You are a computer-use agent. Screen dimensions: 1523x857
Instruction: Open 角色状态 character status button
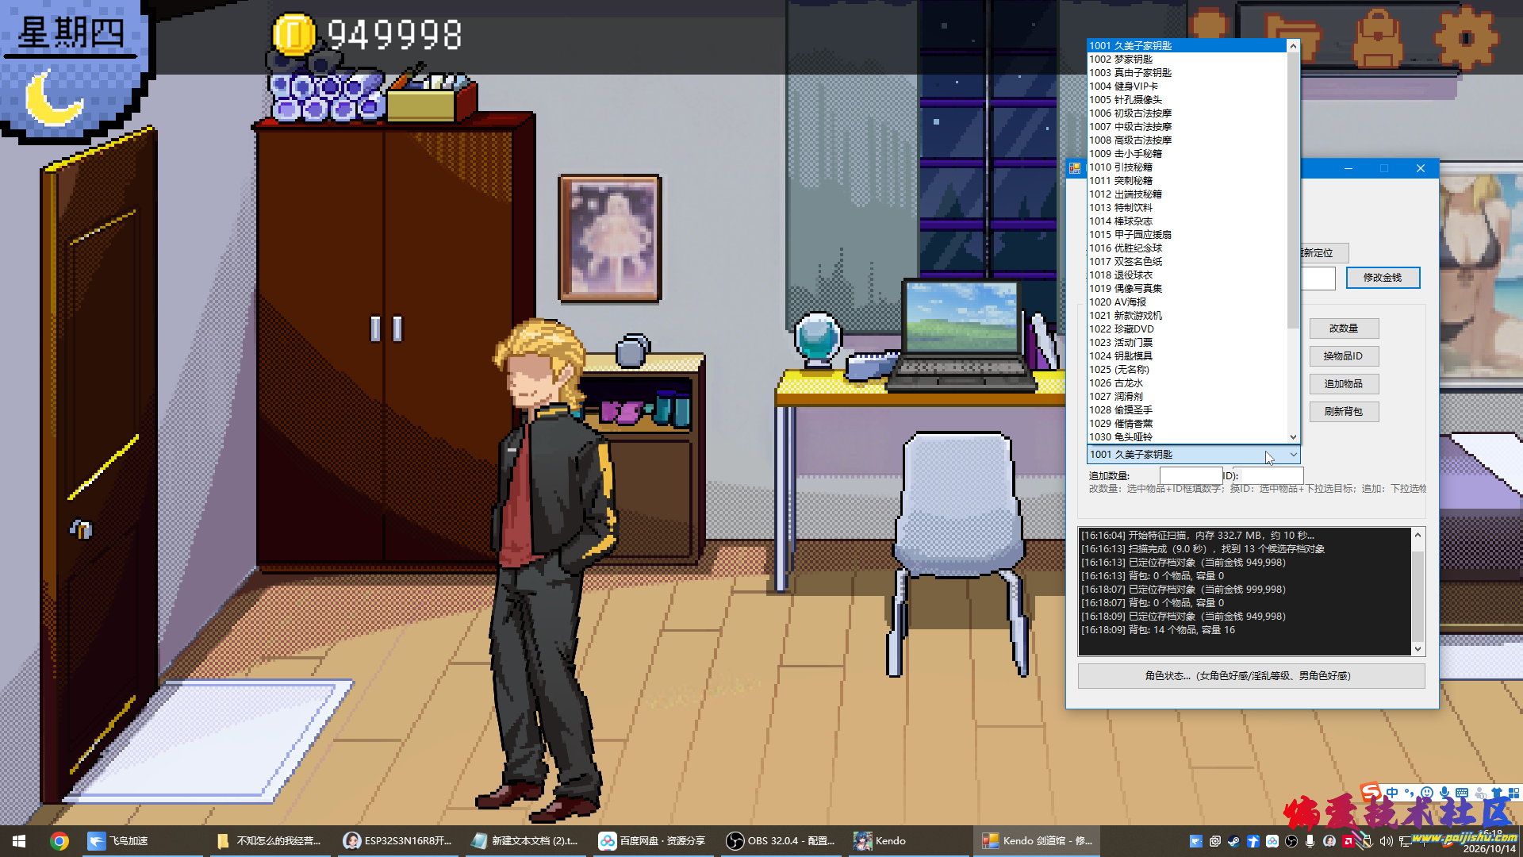click(1251, 676)
